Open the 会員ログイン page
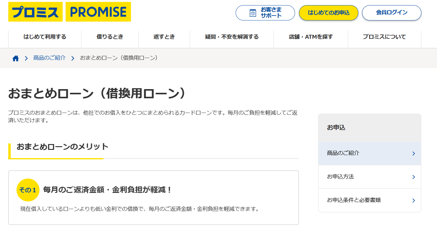 pos(392,13)
